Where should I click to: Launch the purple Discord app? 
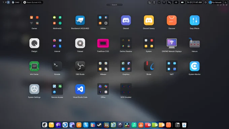[126, 20]
